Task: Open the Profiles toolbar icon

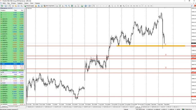Action: click(6, 6)
